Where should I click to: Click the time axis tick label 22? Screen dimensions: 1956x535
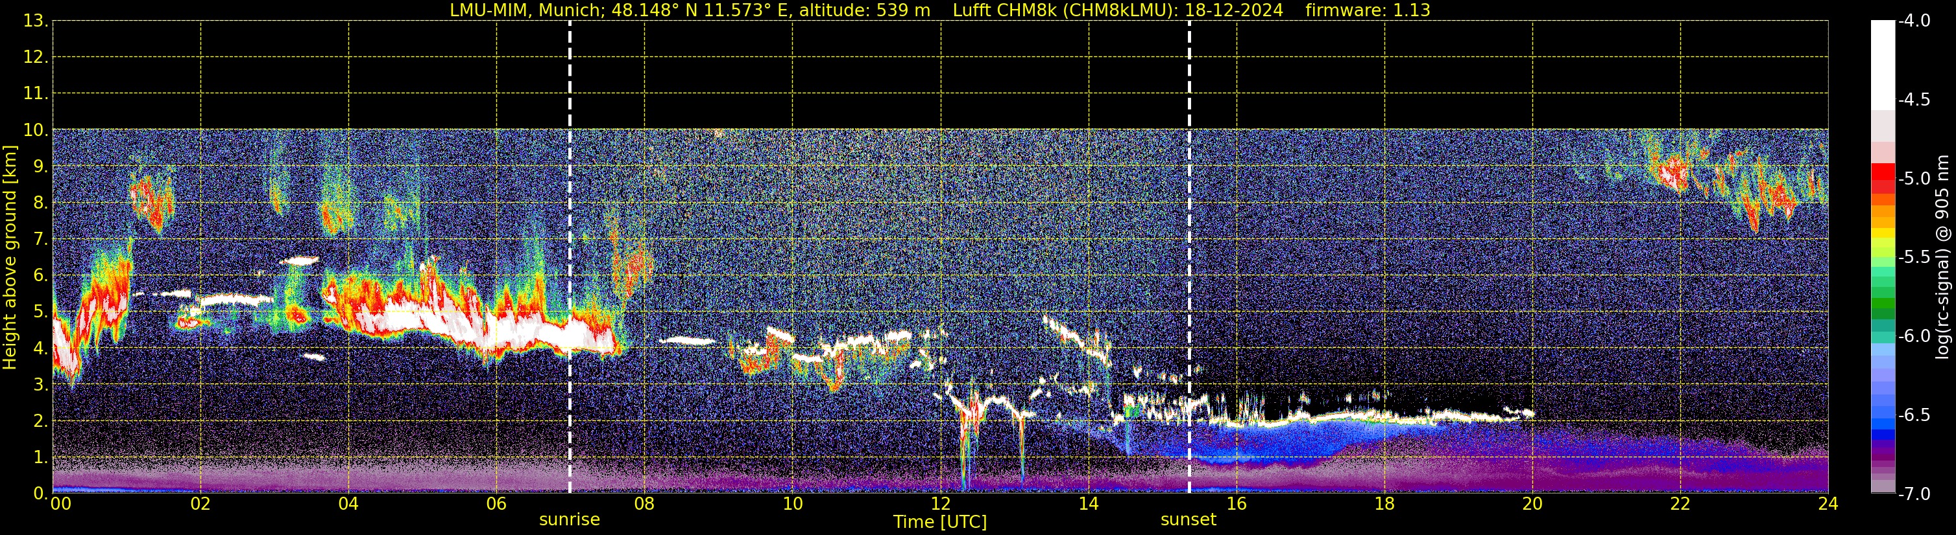point(1680,504)
